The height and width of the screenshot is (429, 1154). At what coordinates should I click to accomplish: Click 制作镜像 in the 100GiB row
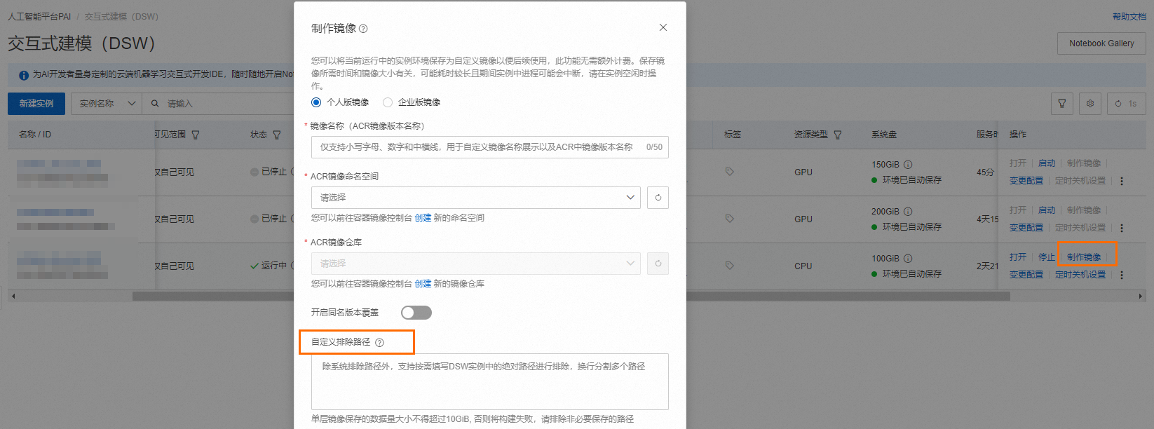coord(1084,257)
